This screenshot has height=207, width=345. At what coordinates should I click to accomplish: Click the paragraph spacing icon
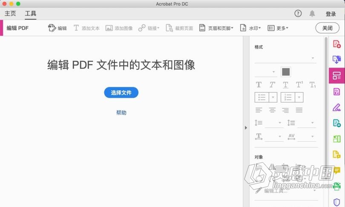[291, 122]
